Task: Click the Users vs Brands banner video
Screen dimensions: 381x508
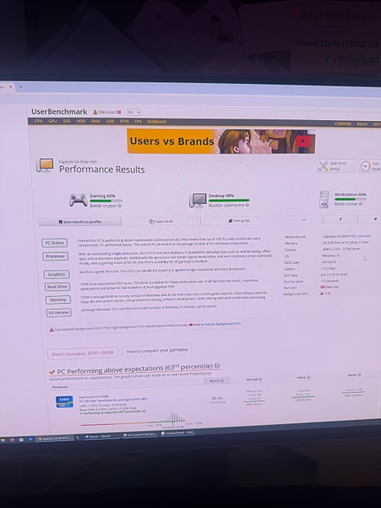Action: point(221,141)
